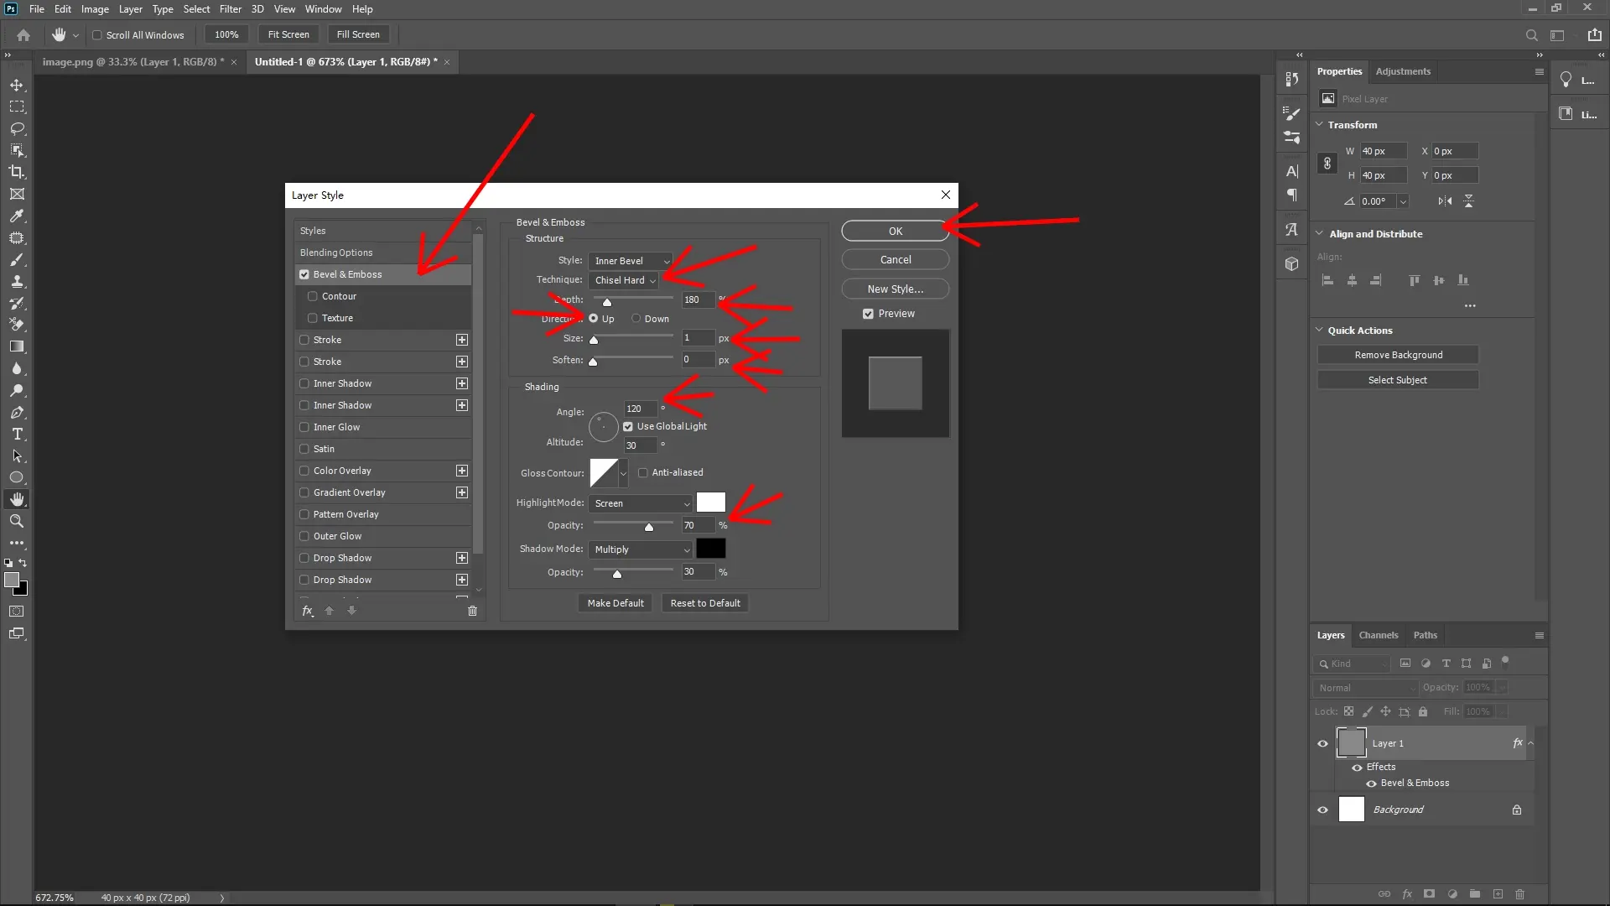Select the Horizontal Type tool
Viewport: 1610px width, 906px height.
(17, 435)
